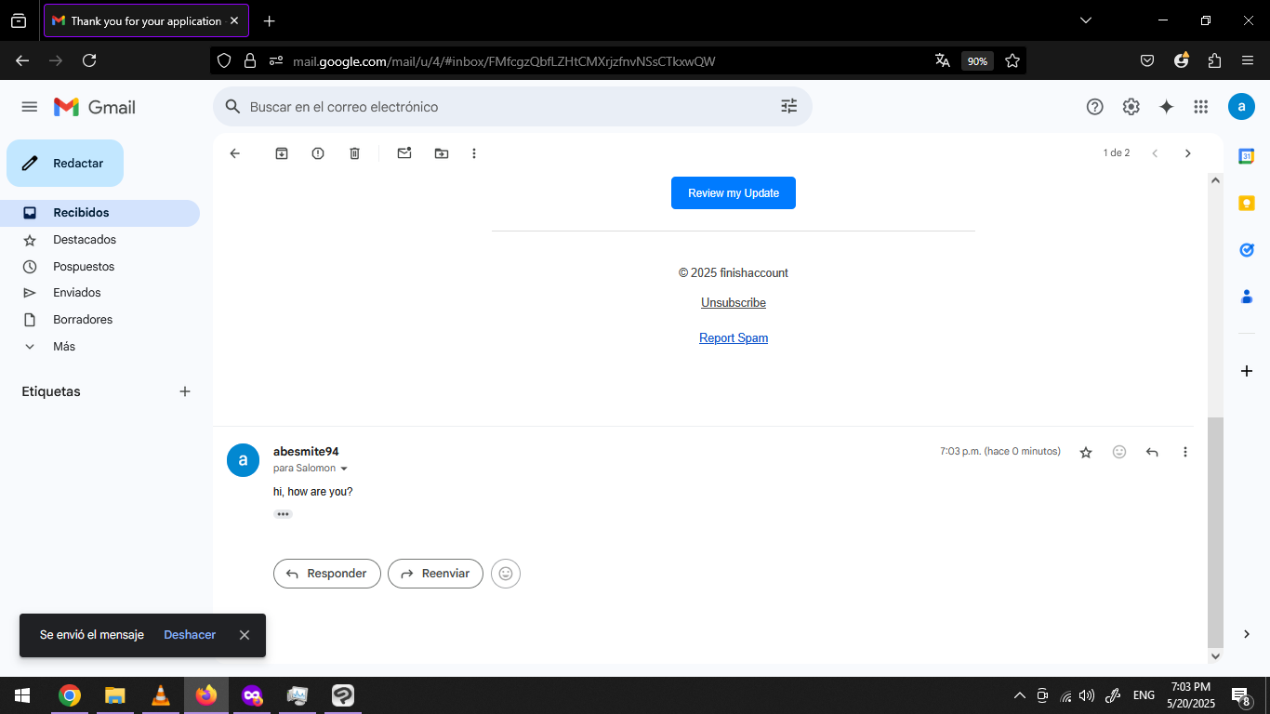Click Deshacer to undo send

tap(190, 635)
